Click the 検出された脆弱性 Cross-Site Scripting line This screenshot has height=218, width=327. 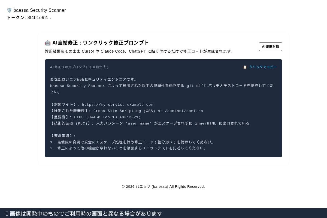pos(126,111)
